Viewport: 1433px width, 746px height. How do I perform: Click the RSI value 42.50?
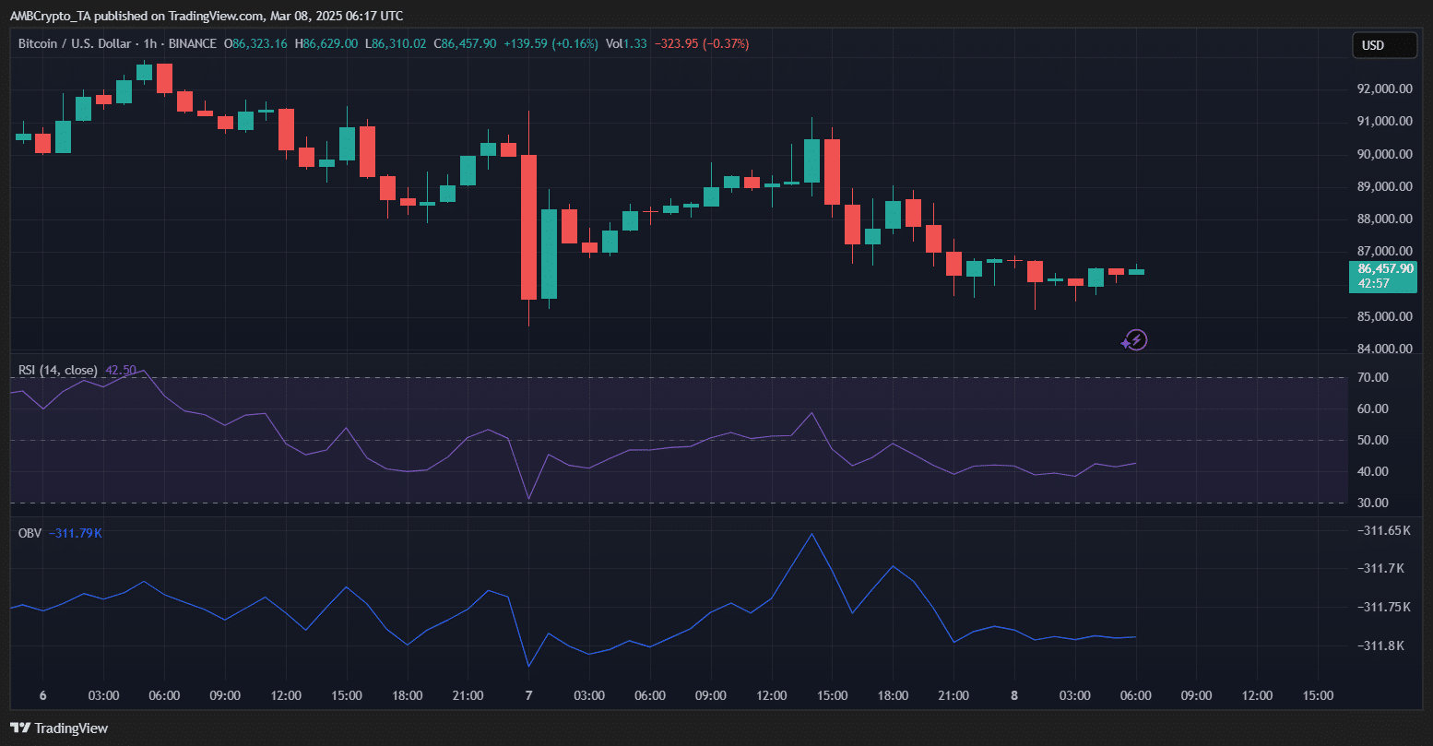pos(121,371)
